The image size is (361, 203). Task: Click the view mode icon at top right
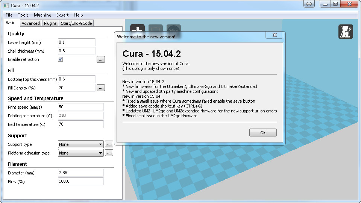click(346, 32)
